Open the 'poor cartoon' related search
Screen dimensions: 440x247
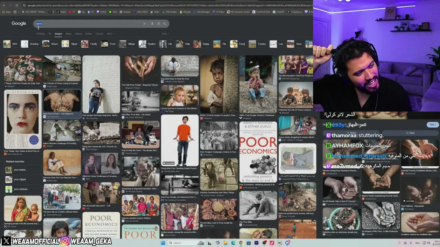click(22, 189)
